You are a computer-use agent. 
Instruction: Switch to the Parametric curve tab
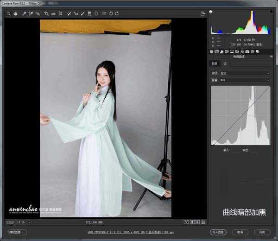[x=214, y=64]
